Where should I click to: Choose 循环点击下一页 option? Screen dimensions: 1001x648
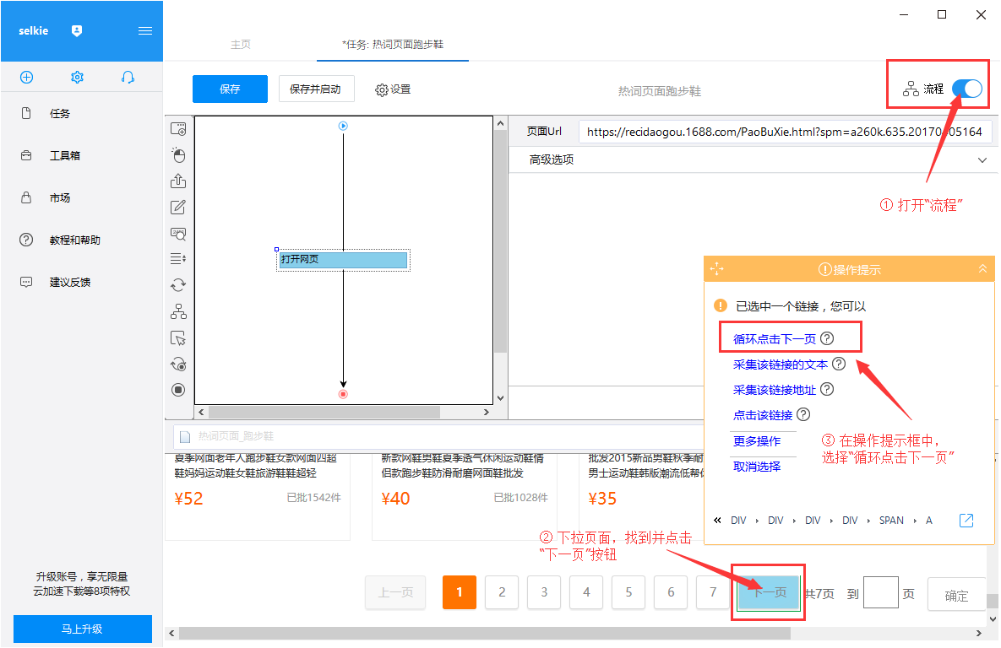775,338
